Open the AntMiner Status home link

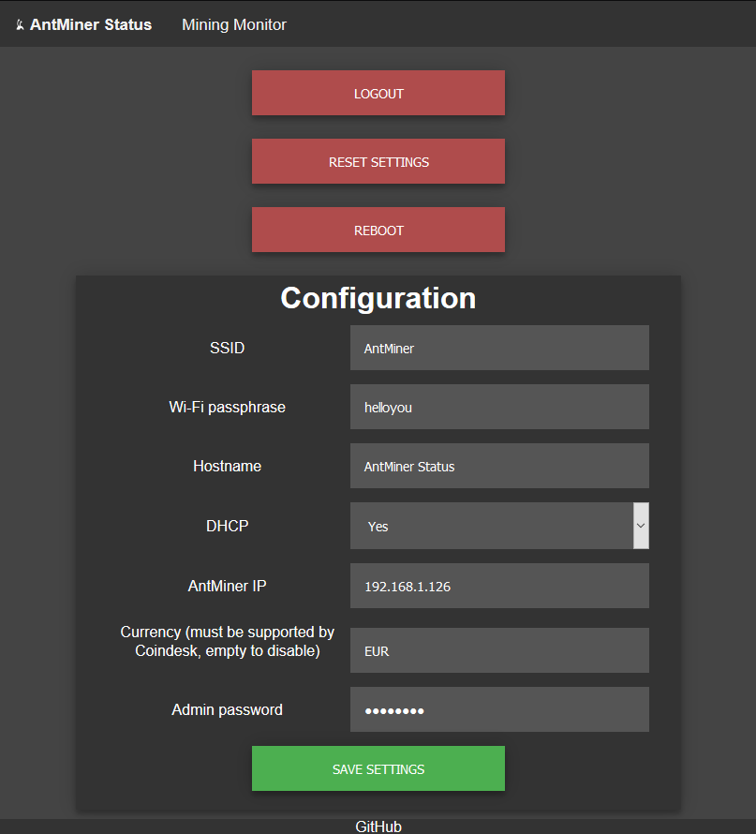(90, 25)
